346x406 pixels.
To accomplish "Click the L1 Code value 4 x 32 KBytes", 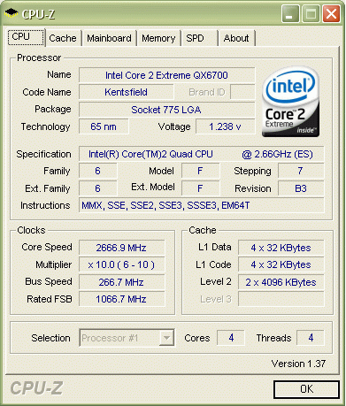I will (x=281, y=264).
